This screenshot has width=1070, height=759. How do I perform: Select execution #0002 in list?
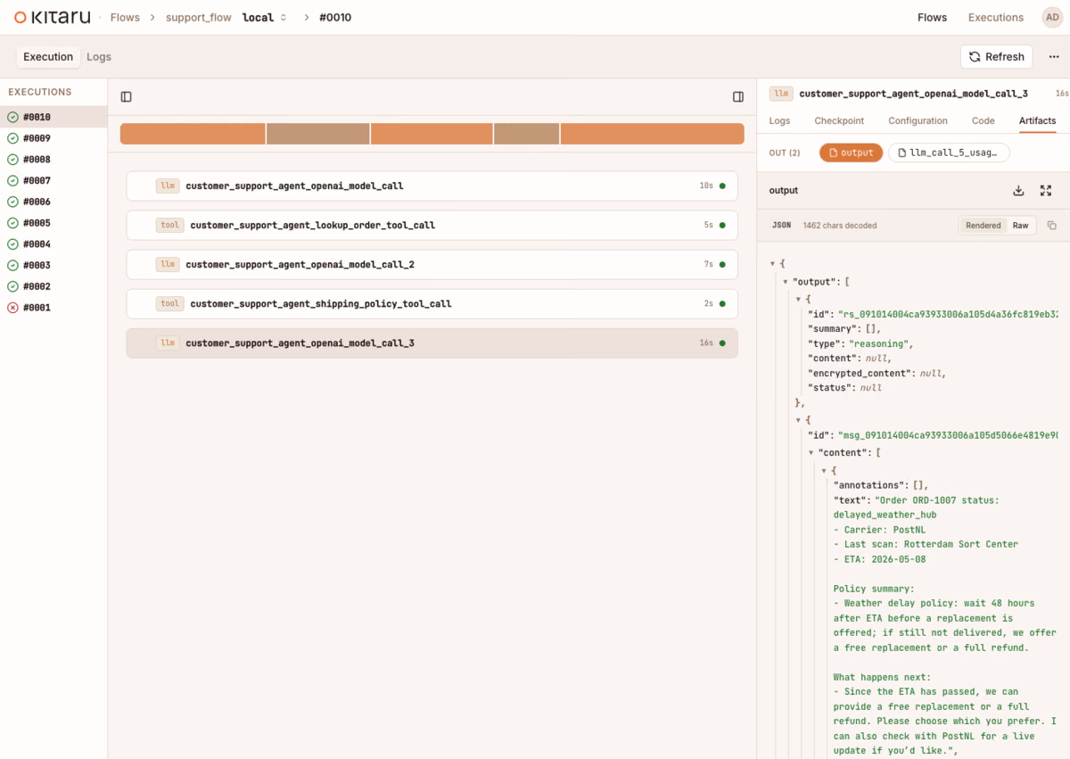click(x=53, y=286)
